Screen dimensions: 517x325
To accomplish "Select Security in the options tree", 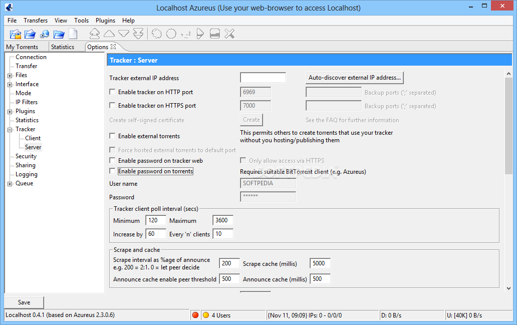I will tap(26, 156).
